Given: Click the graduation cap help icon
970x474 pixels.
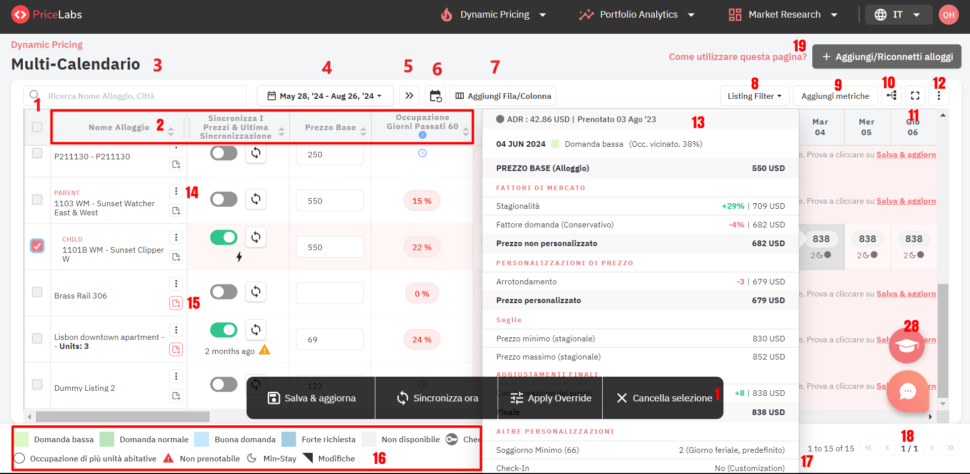Looking at the screenshot, I should pos(906,346).
